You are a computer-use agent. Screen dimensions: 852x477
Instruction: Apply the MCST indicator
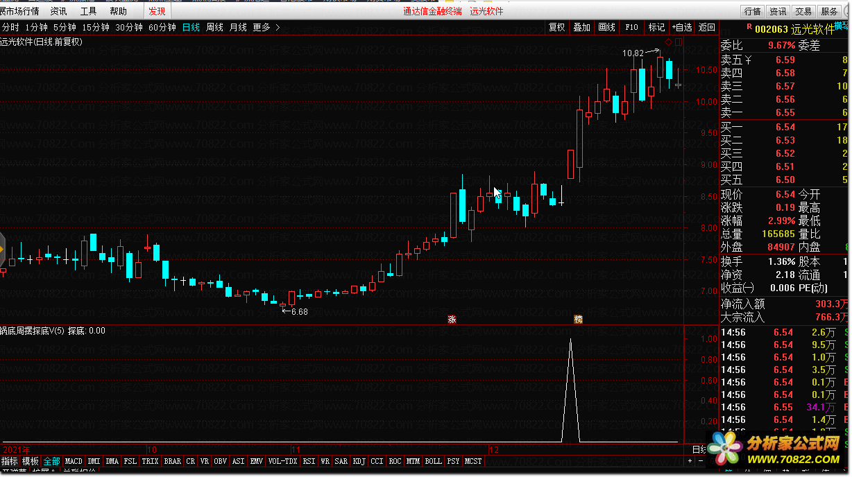coord(473,461)
